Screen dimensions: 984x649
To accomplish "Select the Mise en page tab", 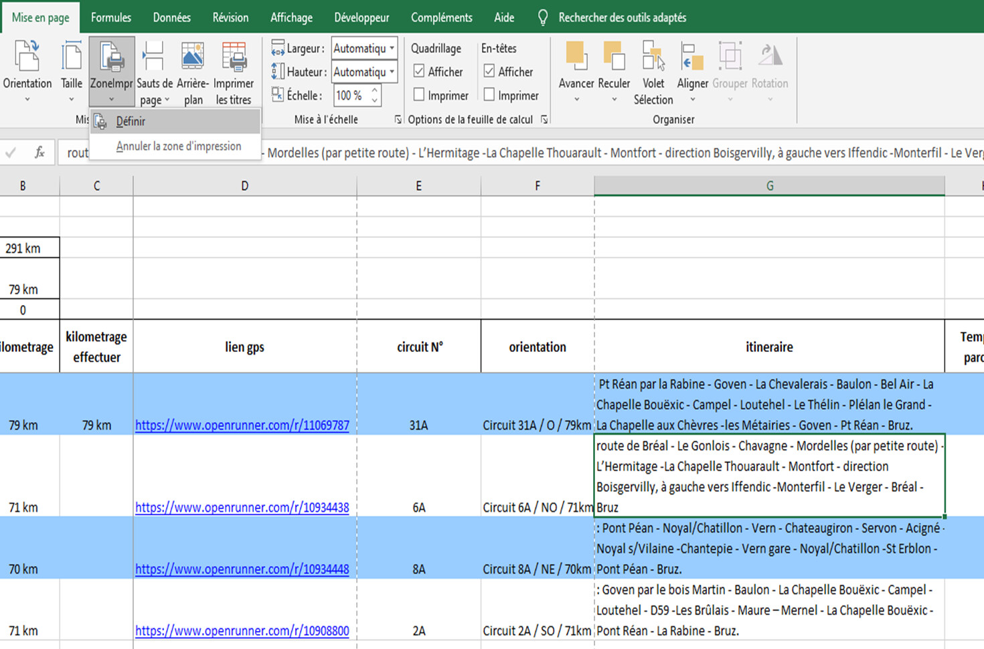I will point(40,17).
